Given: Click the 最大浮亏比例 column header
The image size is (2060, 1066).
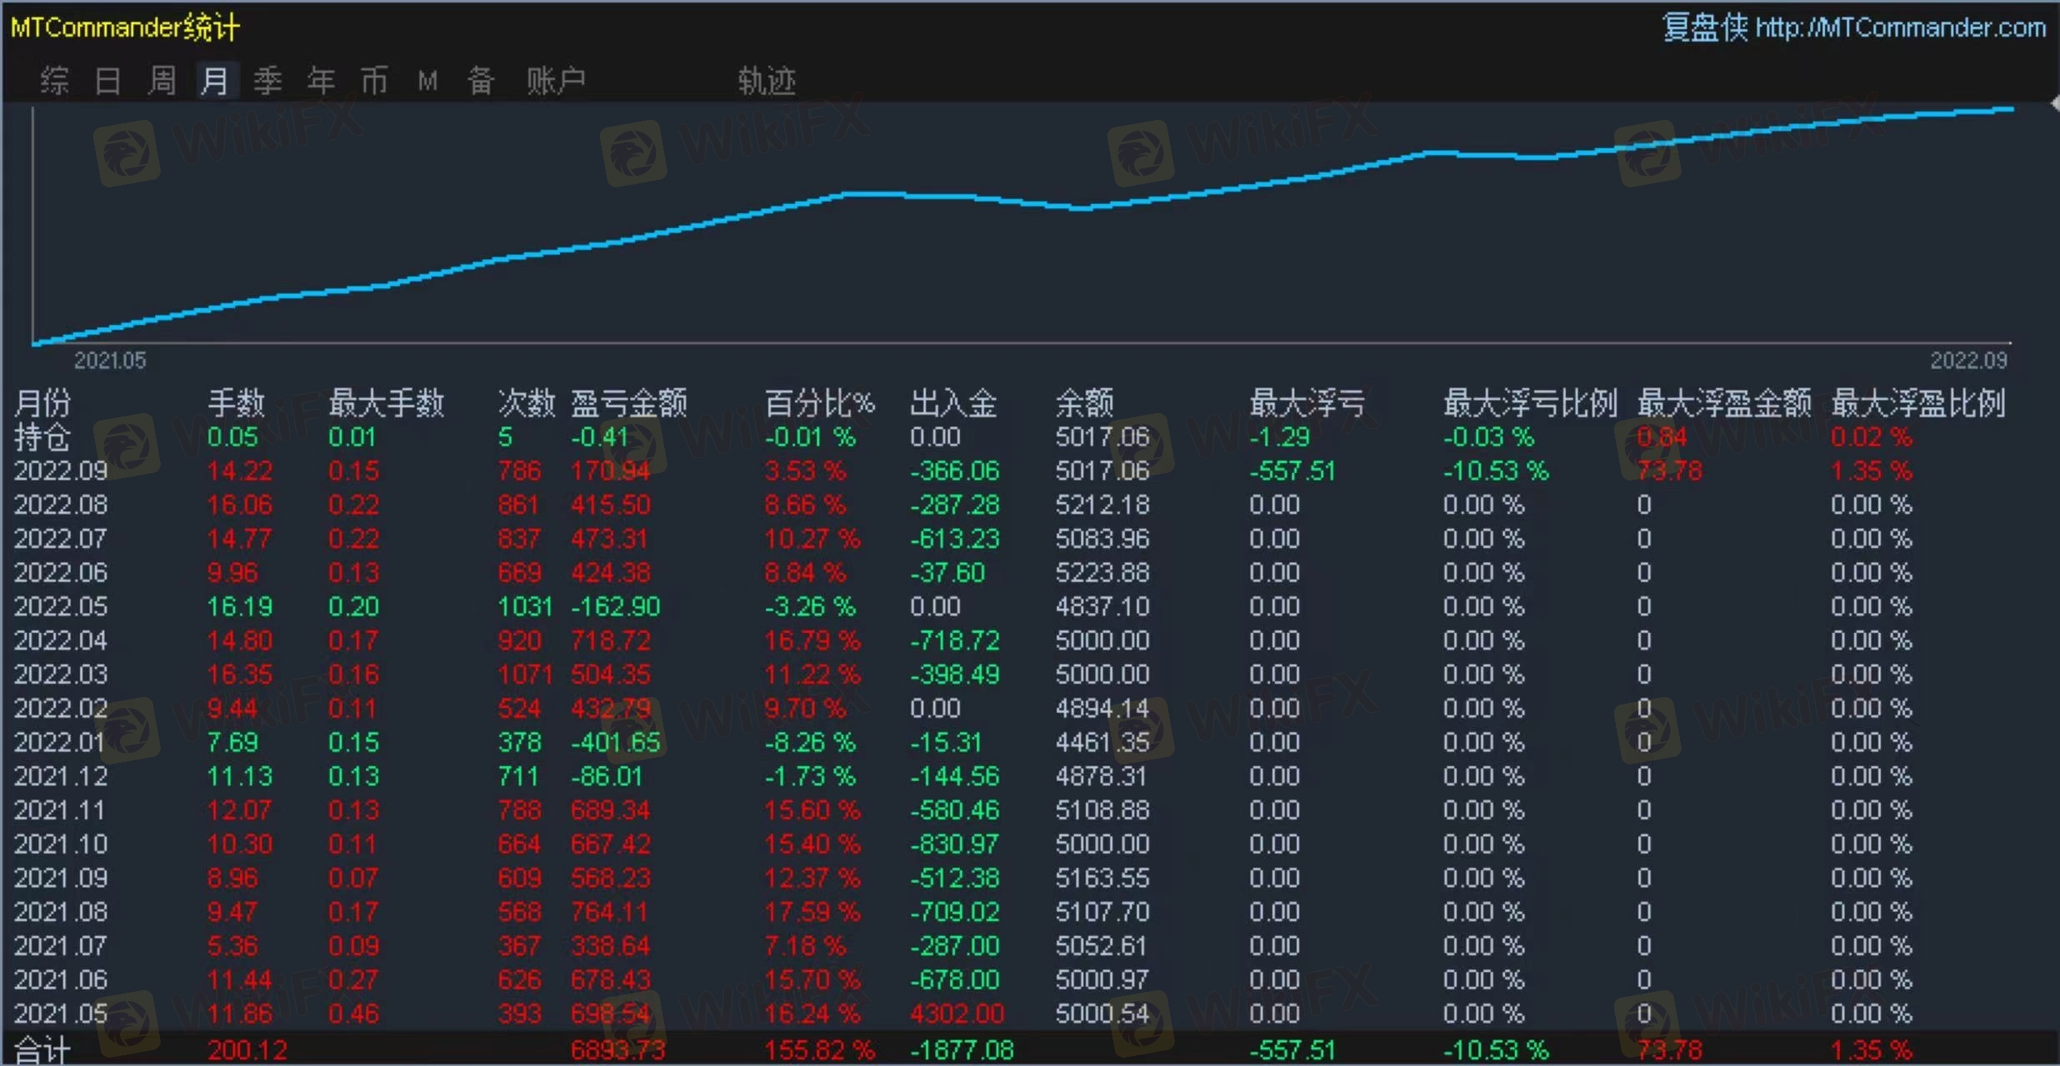Looking at the screenshot, I should [x=1530, y=403].
